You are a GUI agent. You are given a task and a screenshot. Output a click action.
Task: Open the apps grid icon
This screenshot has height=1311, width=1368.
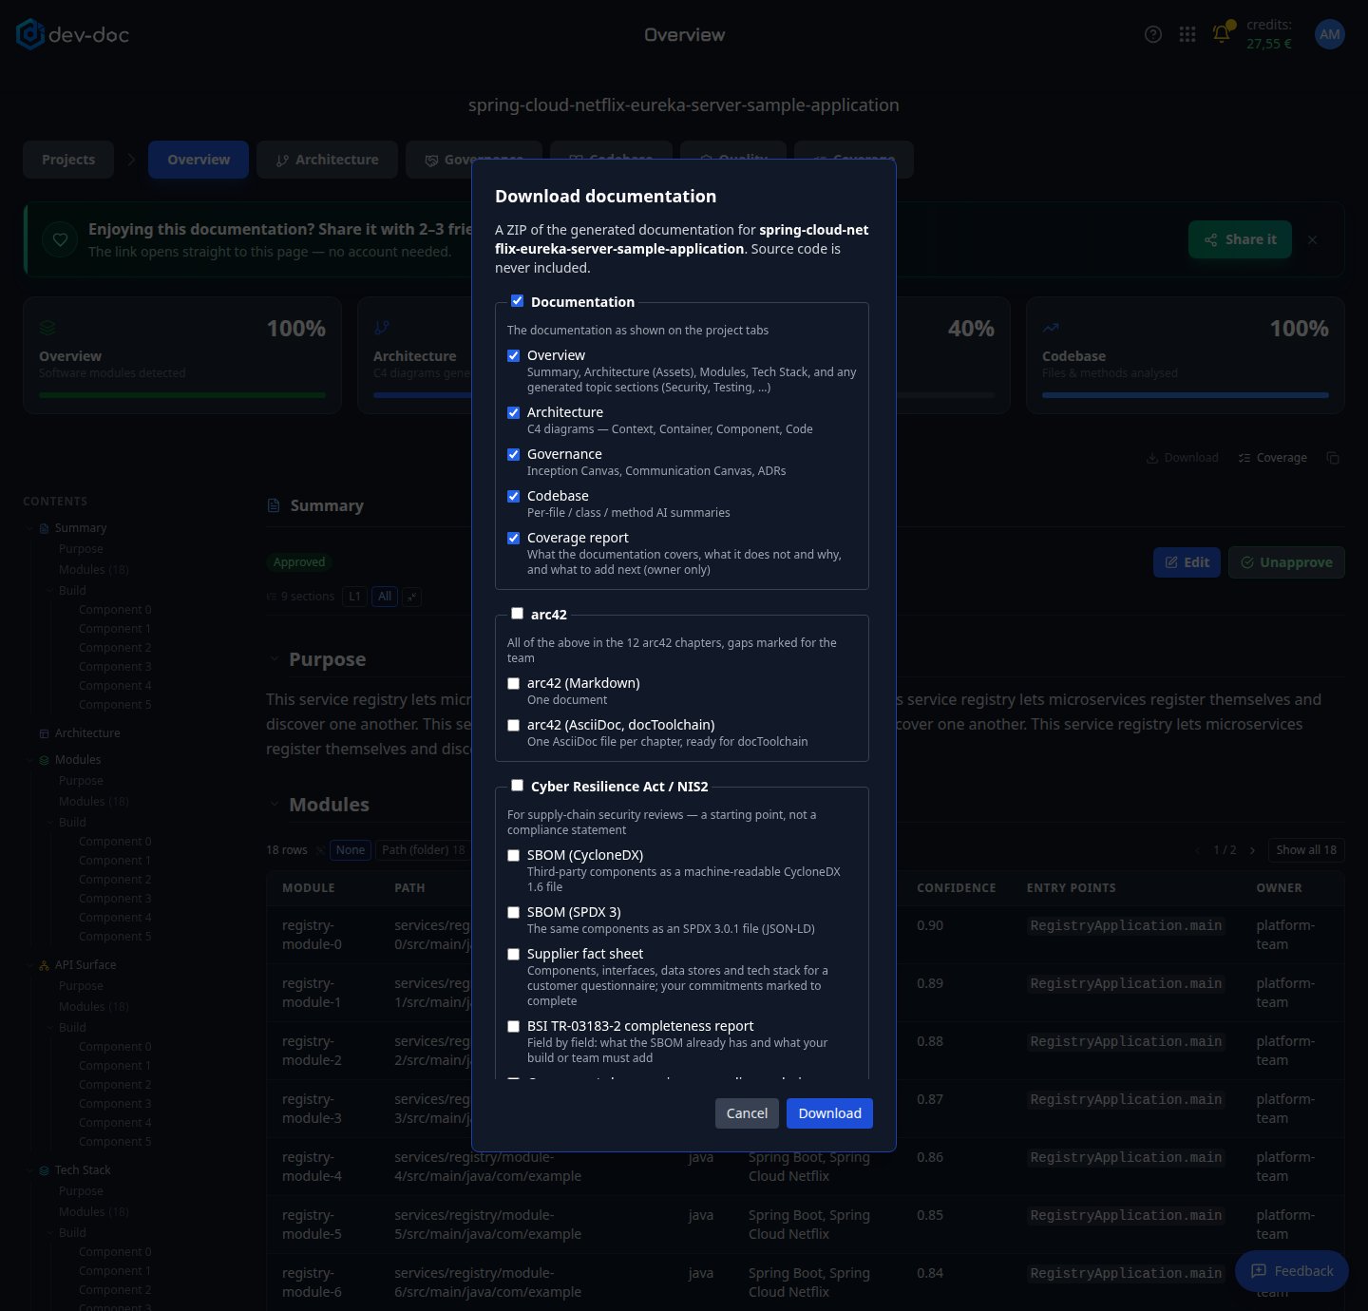tap(1187, 34)
